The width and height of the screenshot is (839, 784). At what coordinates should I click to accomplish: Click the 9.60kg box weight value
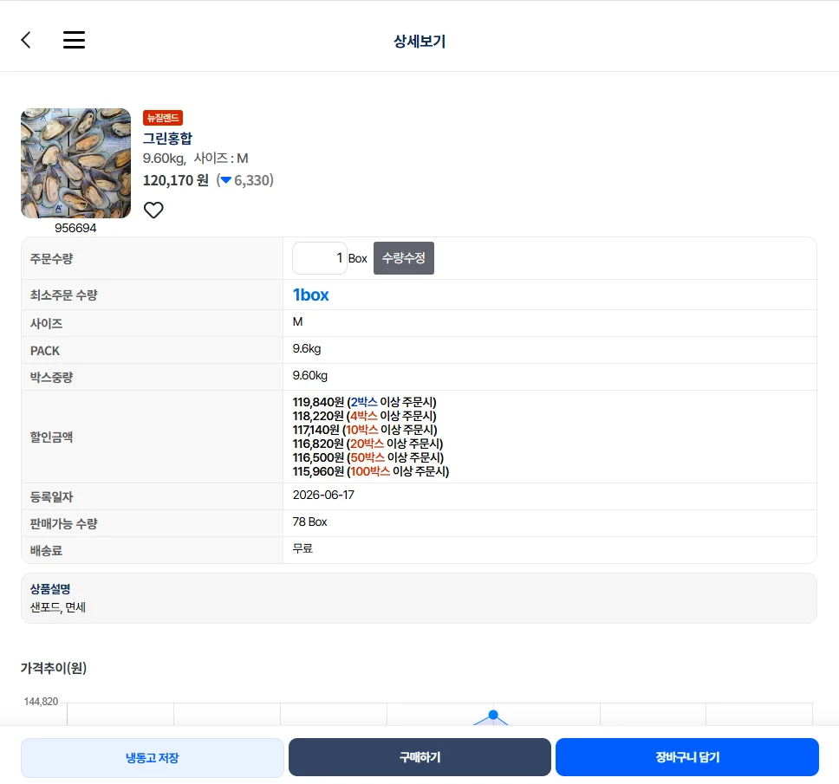pos(309,375)
